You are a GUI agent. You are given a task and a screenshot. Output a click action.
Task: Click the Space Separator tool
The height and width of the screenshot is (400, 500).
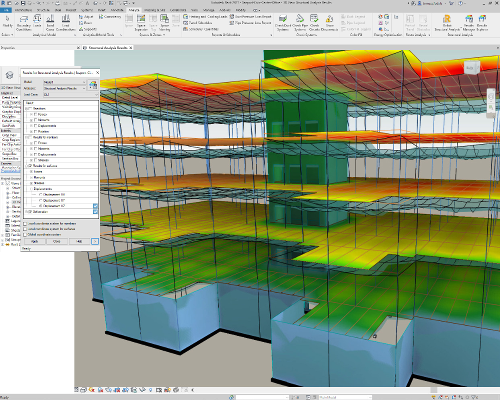point(141,22)
